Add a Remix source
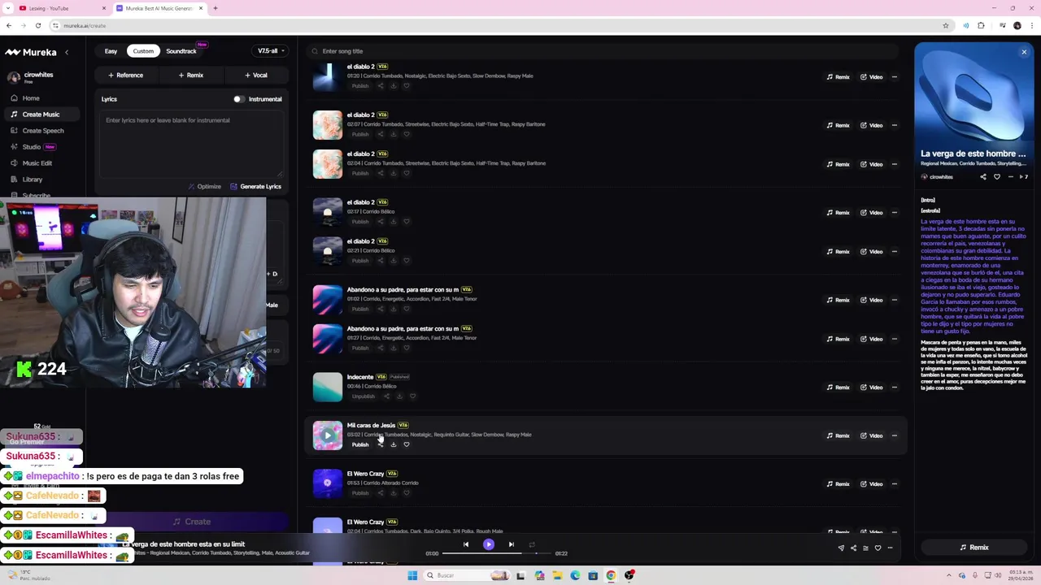This screenshot has height=585, width=1041. tap(191, 75)
